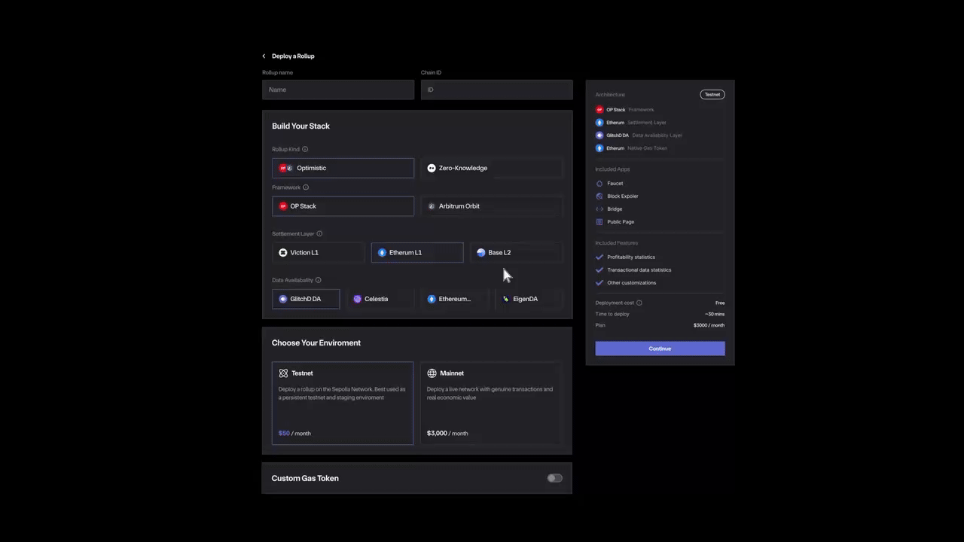Click the back arrow beside Deploy a Rollup
Viewport: 964px width, 542px height.
pyautogui.click(x=264, y=56)
